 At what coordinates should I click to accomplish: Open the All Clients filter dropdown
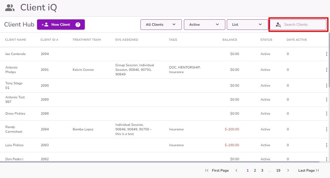[x=161, y=24]
